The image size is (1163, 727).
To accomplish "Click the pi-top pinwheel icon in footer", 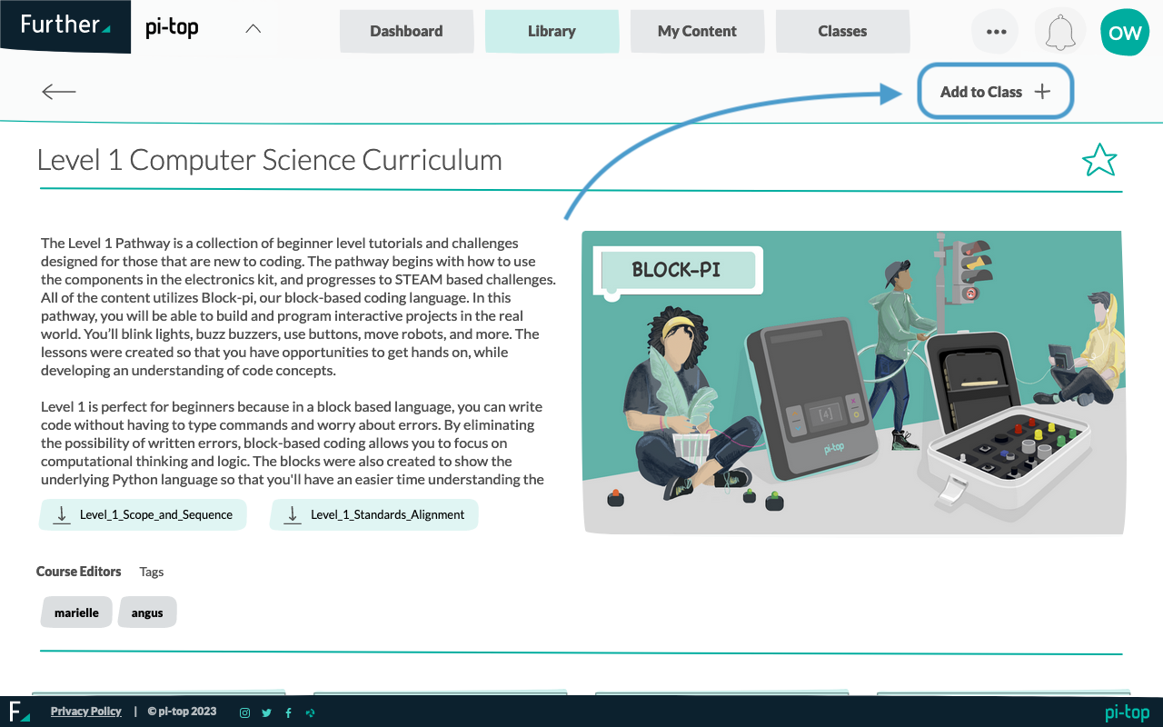I will point(311,712).
